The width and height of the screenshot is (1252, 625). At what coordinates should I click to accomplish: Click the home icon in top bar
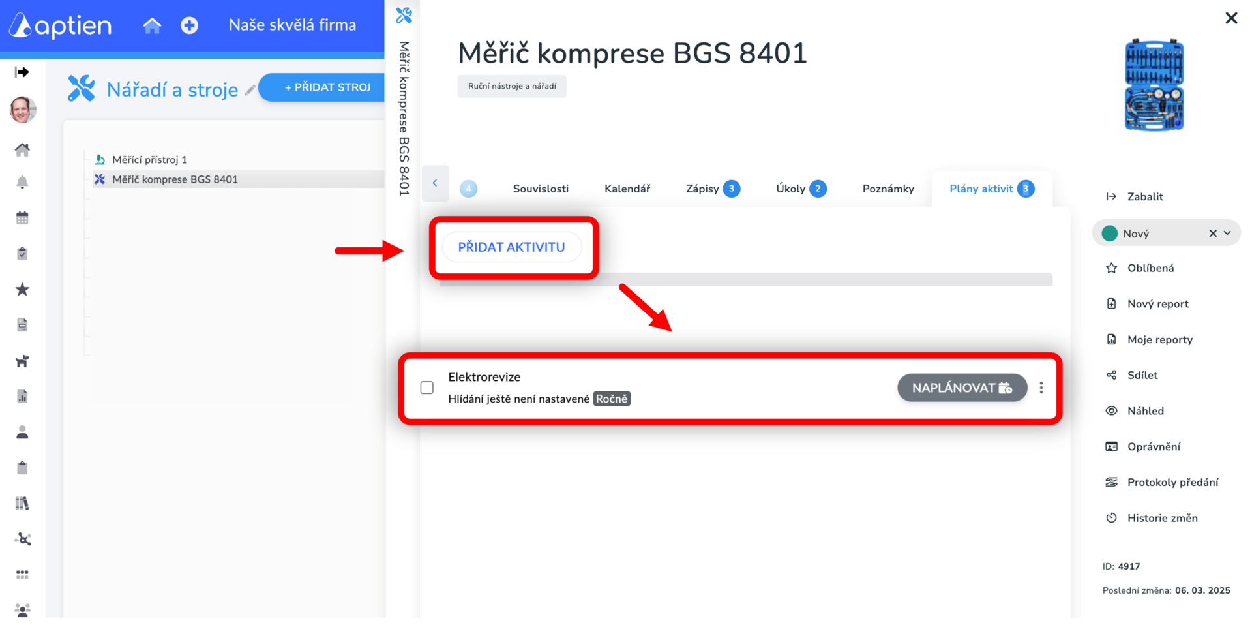[152, 25]
